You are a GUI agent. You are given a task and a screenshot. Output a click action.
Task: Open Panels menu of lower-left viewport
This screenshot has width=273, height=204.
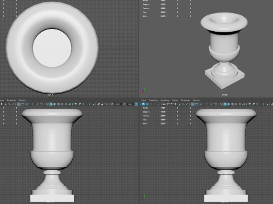[x=22, y=100]
